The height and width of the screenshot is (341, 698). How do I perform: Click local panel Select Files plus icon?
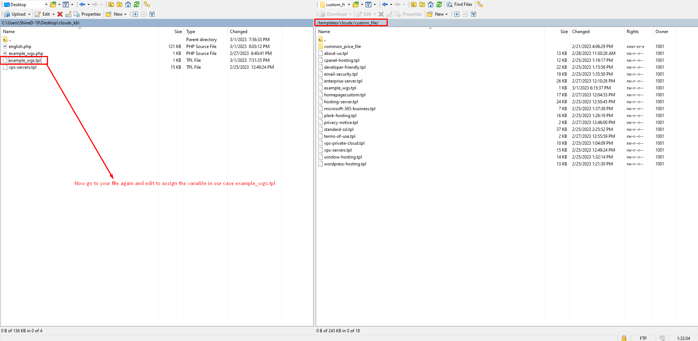point(135,14)
